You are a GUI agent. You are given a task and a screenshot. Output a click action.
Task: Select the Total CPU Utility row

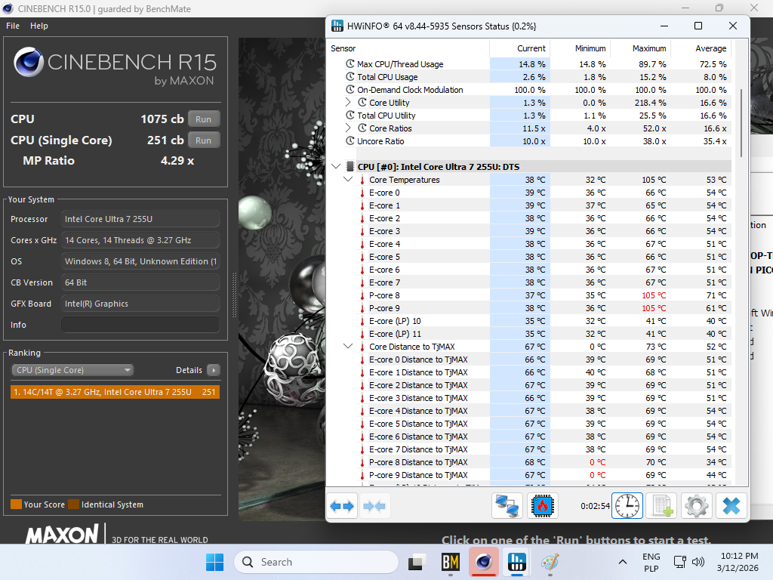pos(529,116)
